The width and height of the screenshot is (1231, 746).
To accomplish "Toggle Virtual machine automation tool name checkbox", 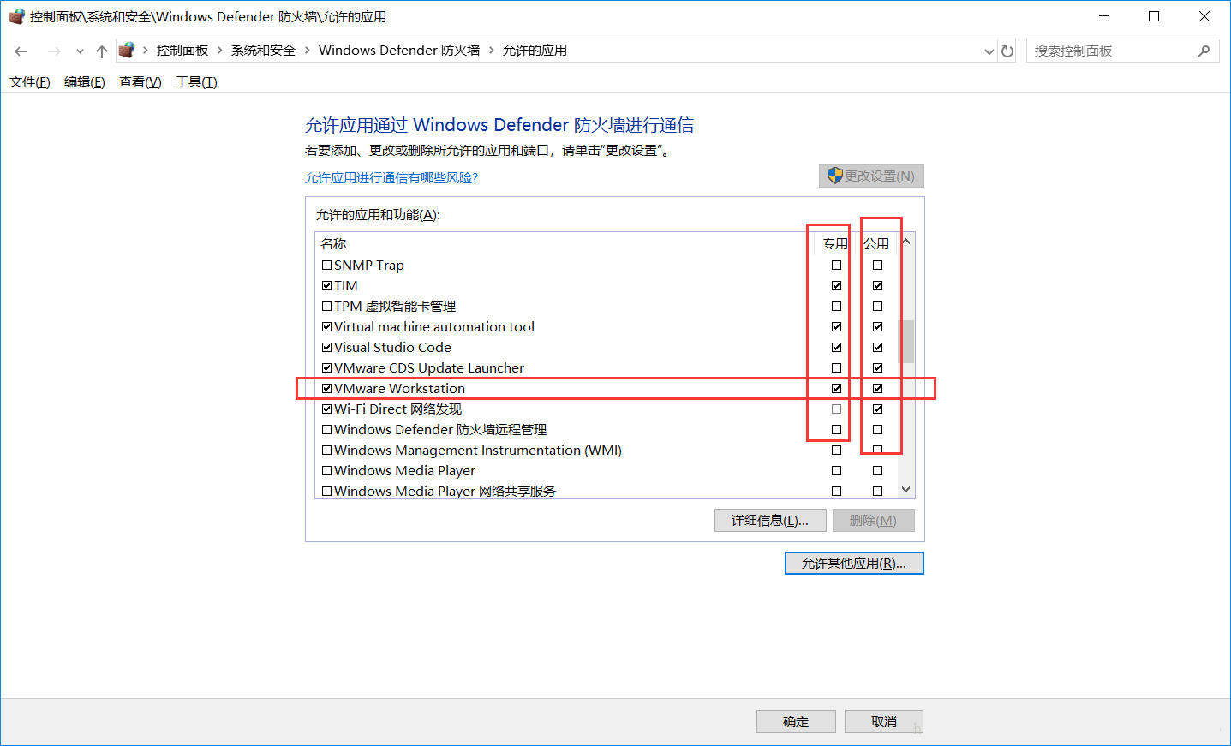I will 326,327.
